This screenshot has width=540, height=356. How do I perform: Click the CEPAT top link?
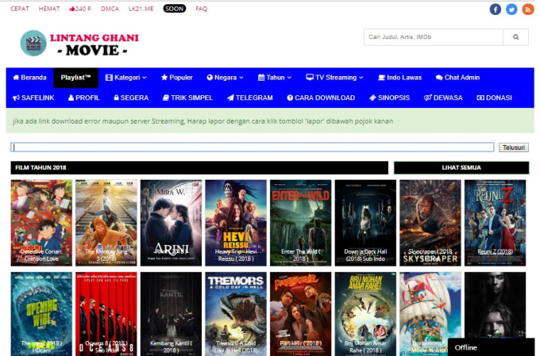coord(20,9)
